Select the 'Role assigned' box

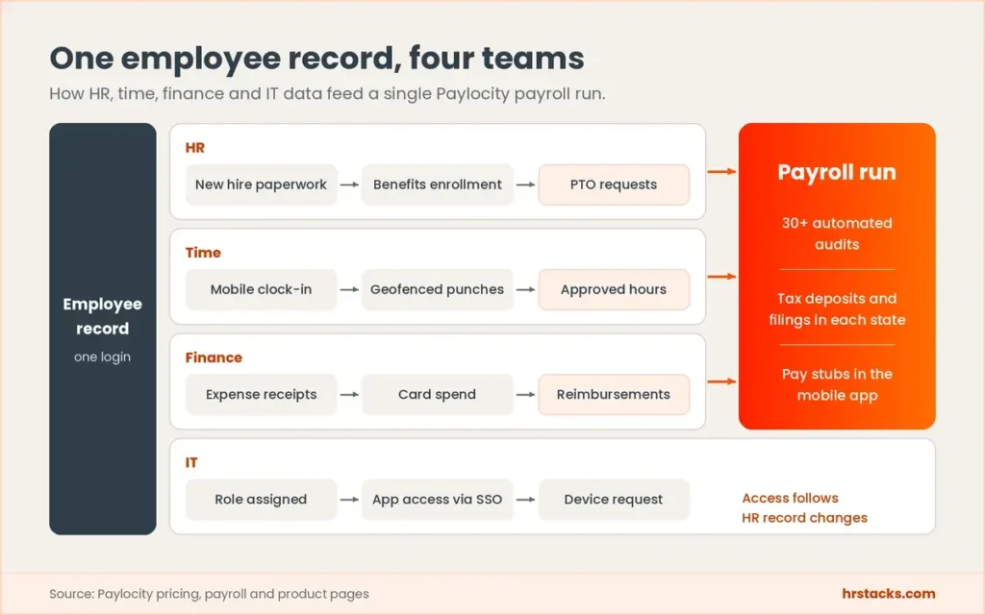coord(262,500)
